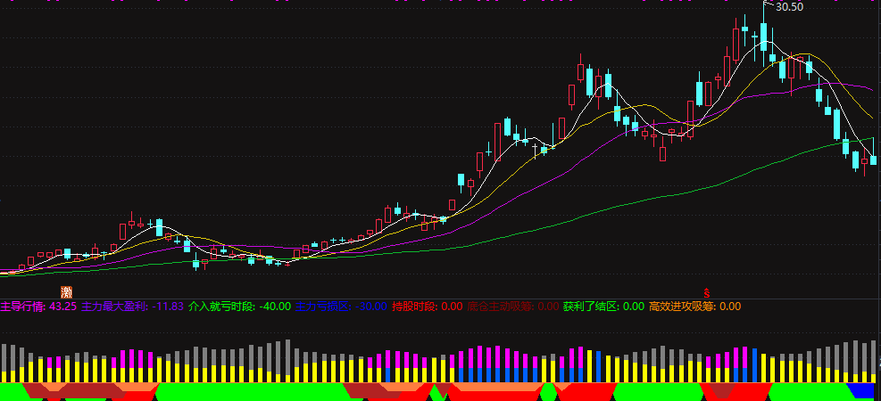Screen dimensions: 881x401
Task: Click the 主导行情: 43.25 indicator label
Action: [x=38, y=307]
